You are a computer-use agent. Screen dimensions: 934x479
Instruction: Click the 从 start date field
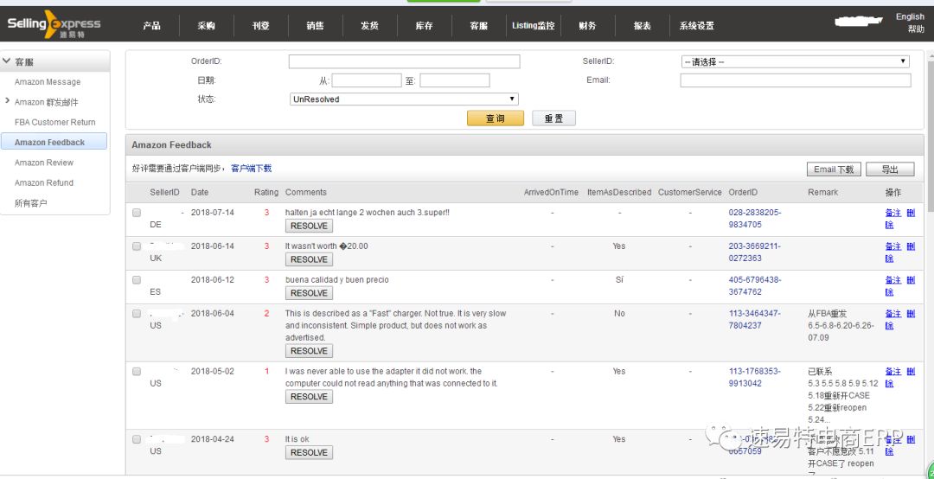point(367,80)
